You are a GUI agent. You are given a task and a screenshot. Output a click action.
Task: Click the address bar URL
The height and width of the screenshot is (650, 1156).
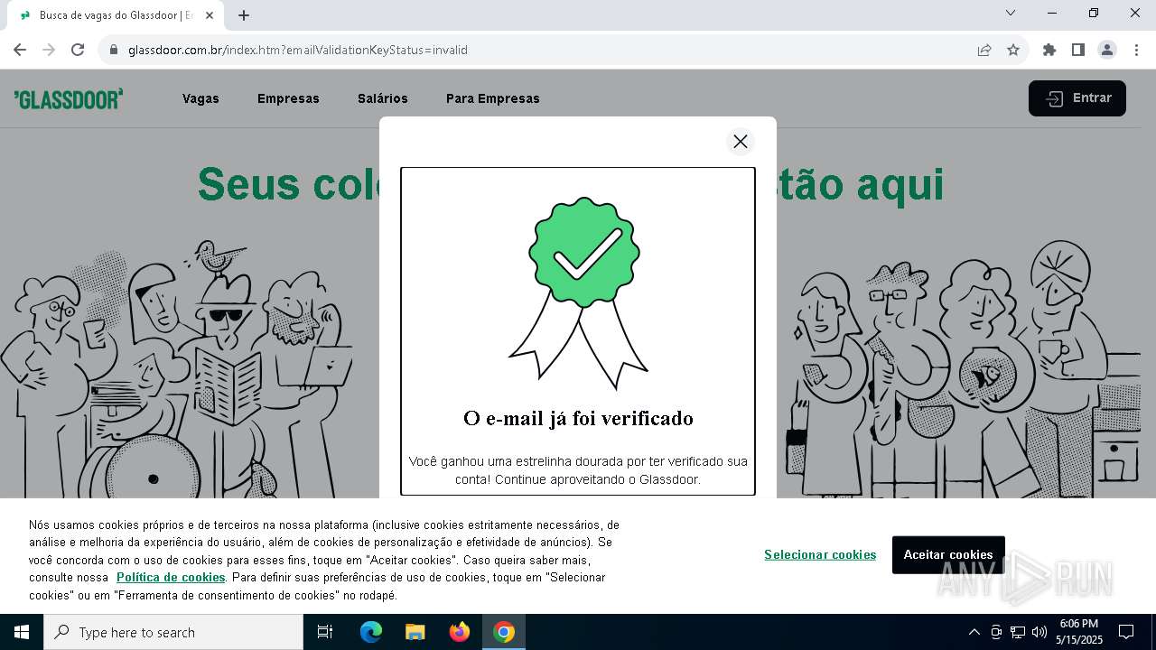tap(298, 50)
